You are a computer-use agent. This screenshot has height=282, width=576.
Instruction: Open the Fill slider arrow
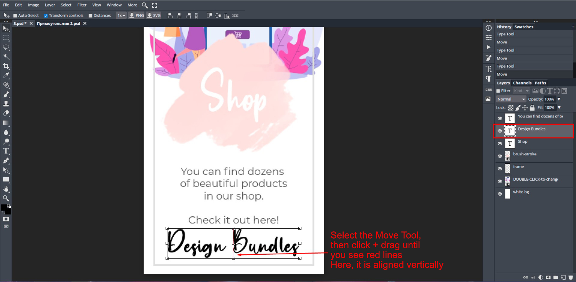coord(559,108)
